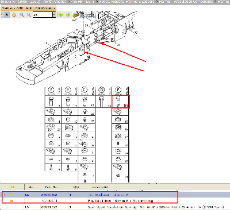This screenshot has height=210, width=230.
Task: Click the zoom out magnifier
Action: (29, 15)
